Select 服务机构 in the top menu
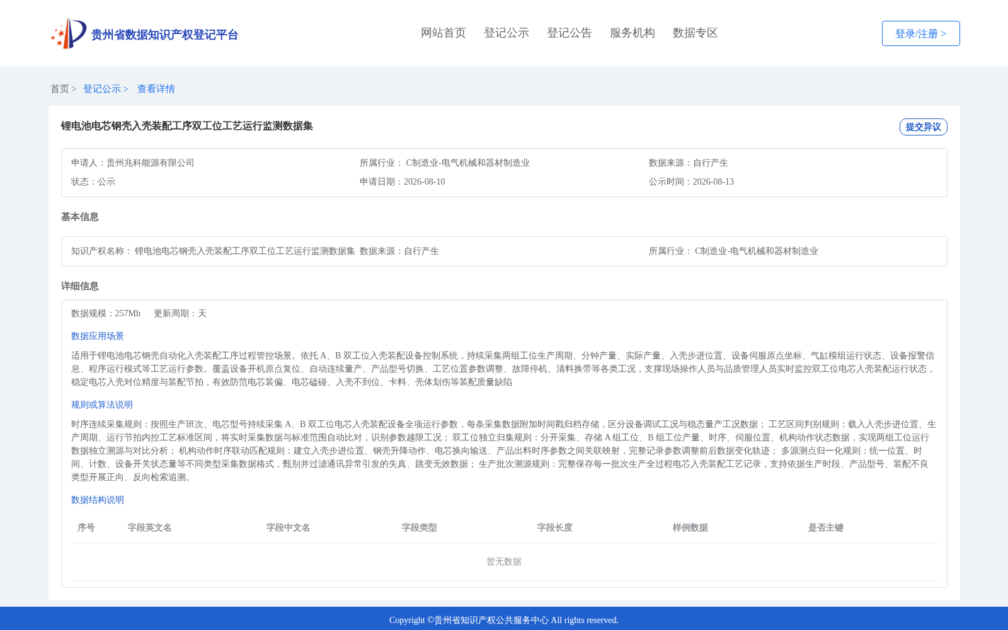Viewport: 1008px width, 630px height. (x=633, y=33)
